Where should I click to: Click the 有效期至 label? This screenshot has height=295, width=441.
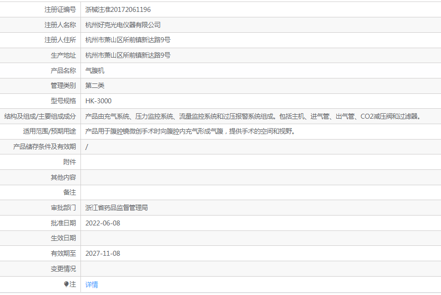[x=63, y=254]
